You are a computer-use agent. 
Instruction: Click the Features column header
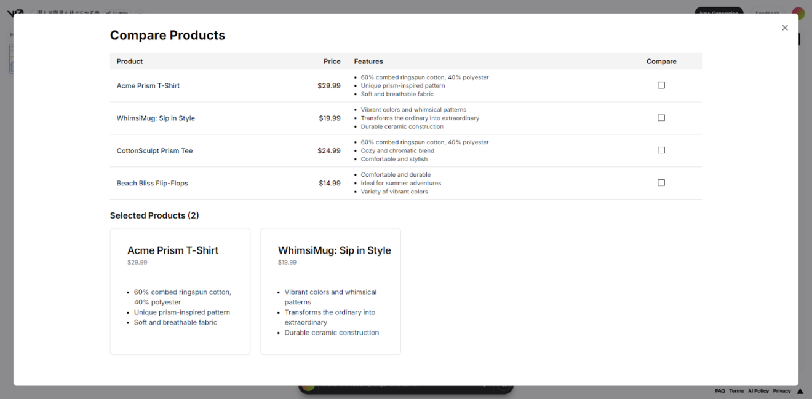pyautogui.click(x=368, y=61)
